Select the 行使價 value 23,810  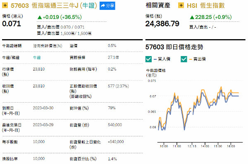point(39,69)
